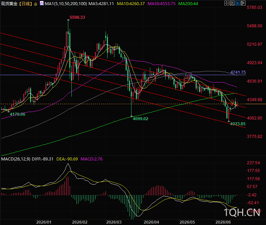This screenshot has width=266, height=225.
Task: Click the 4023.85 low price label
Action: tap(238, 124)
